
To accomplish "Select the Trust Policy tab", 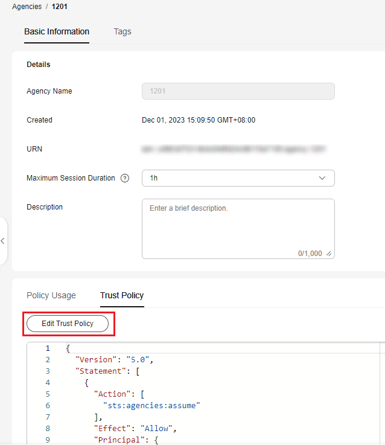I will (x=122, y=295).
